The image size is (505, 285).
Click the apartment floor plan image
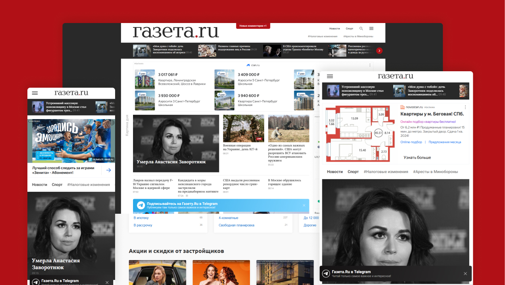(360, 134)
